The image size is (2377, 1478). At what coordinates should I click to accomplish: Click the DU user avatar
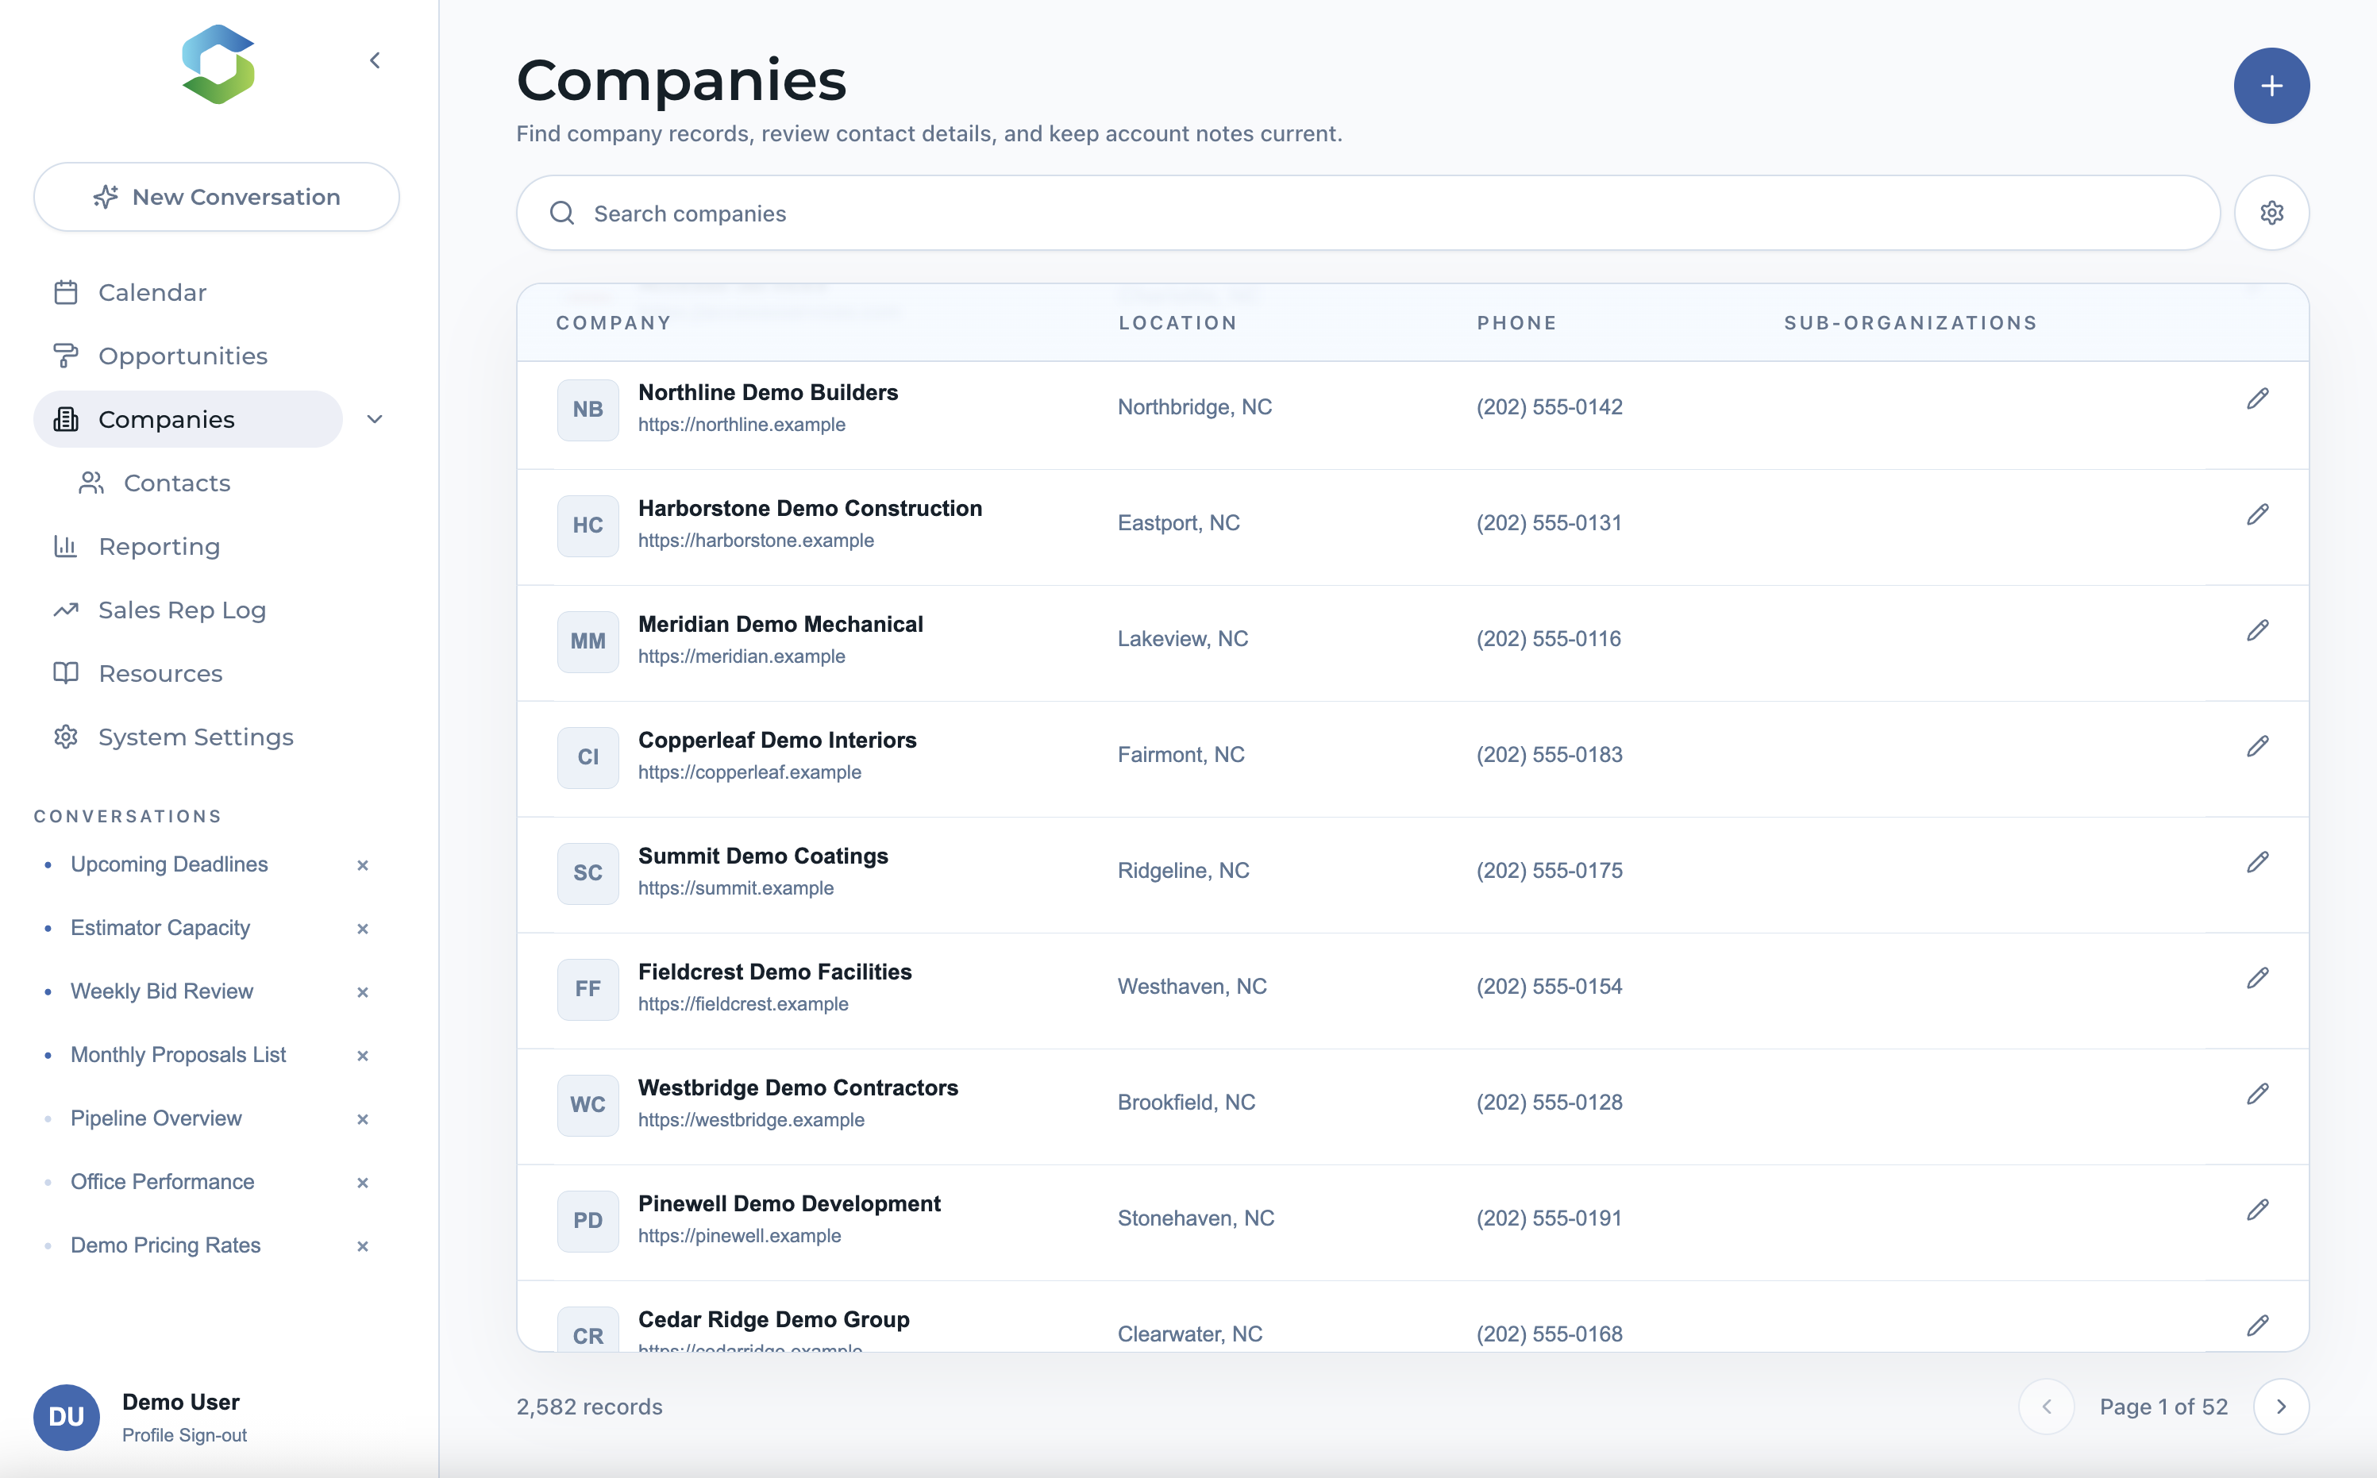[x=67, y=1416]
